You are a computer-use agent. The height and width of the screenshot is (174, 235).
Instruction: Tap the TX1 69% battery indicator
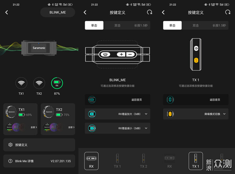(x=25, y=115)
